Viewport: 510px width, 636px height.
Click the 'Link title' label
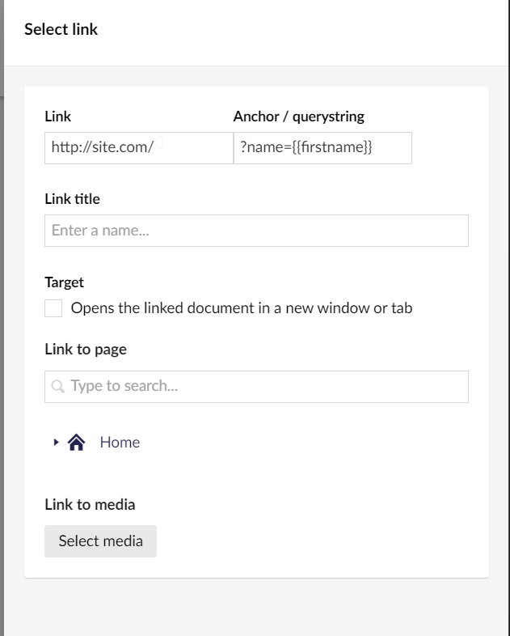[72, 199]
